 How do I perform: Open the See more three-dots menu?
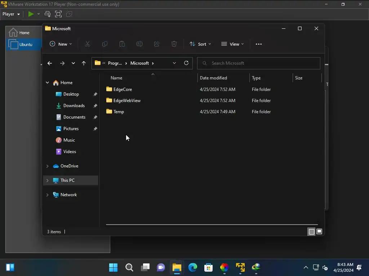(259, 44)
